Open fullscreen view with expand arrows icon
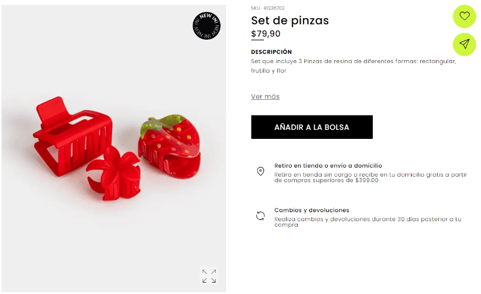Image resolution: width=481 pixels, height=294 pixels. [x=209, y=275]
